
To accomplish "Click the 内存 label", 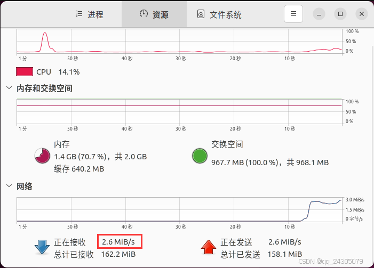I will tap(62, 144).
